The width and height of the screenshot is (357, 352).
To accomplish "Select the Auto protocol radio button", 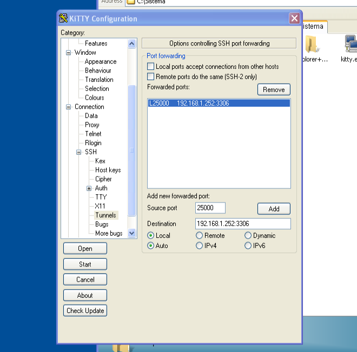I will pyautogui.click(x=150, y=245).
